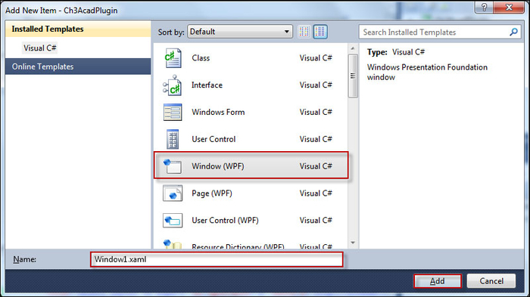Viewport: 530px width, 297px height.
Task: Focus the Name field containing Window1.xaml
Action: pos(217,259)
